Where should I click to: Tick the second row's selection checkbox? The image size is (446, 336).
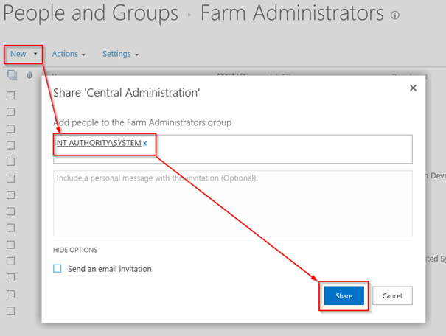click(x=11, y=111)
